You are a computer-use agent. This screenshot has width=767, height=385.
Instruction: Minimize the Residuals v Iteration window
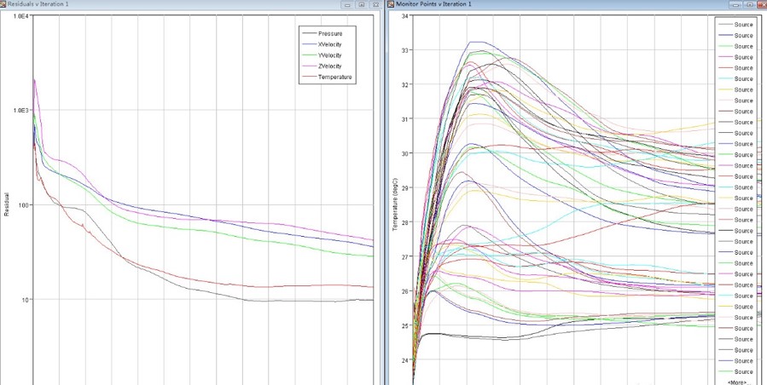(347, 4)
